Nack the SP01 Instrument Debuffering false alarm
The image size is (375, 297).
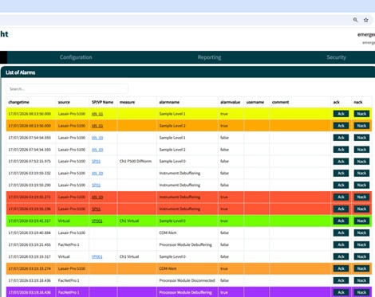(x=361, y=186)
